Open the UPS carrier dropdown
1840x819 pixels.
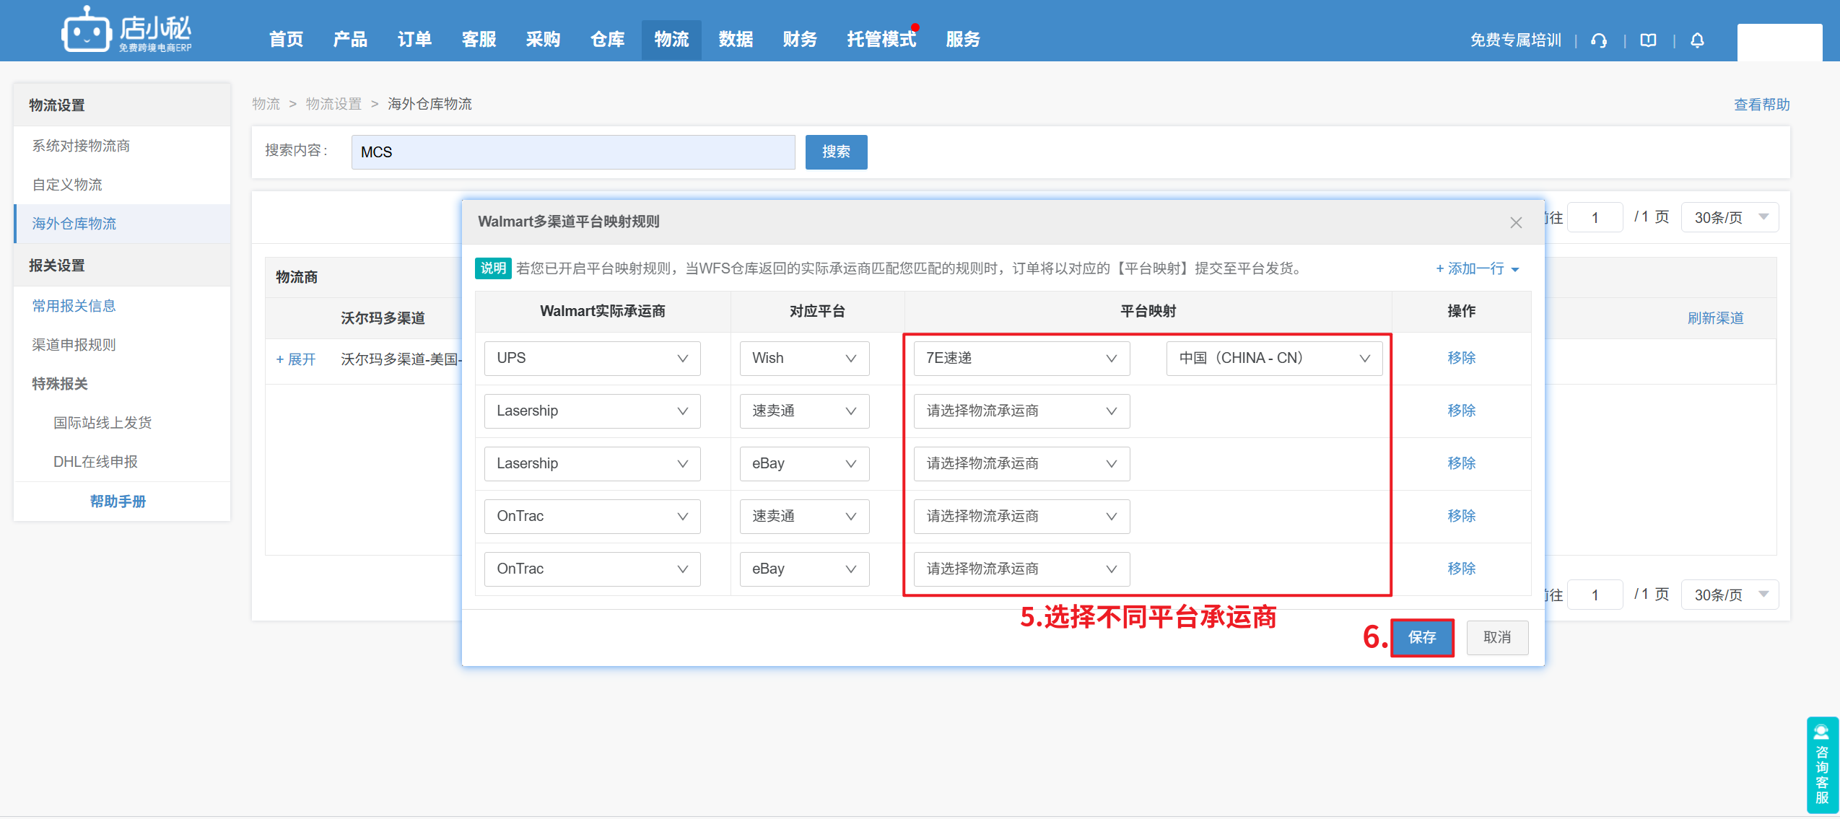(x=592, y=359)
